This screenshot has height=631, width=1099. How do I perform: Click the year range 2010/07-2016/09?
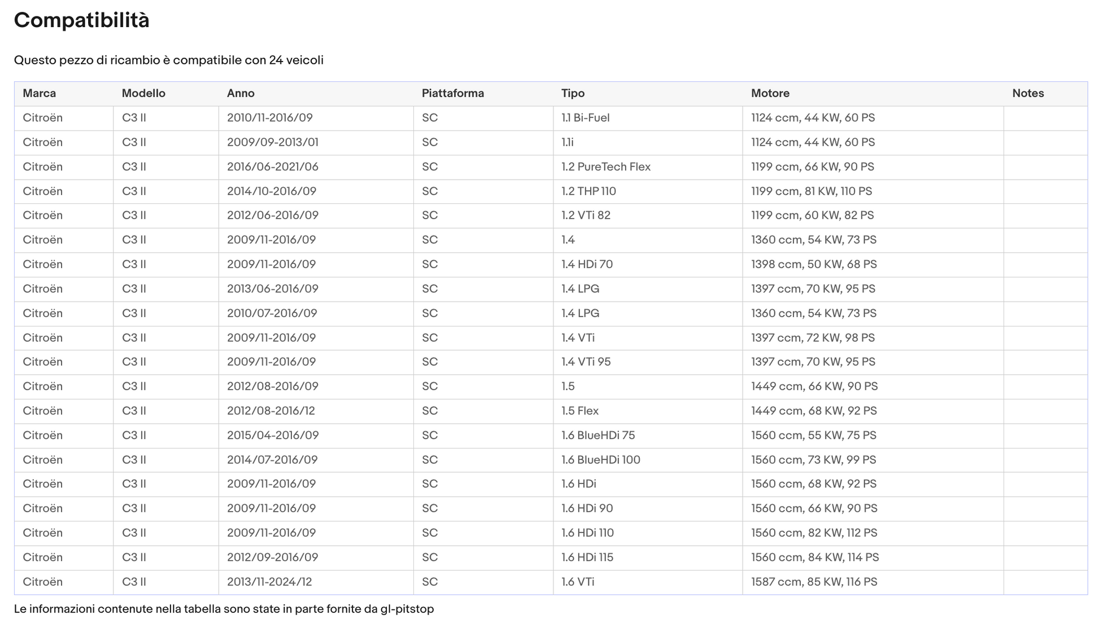pyautogui.click(x=272, y=313)
